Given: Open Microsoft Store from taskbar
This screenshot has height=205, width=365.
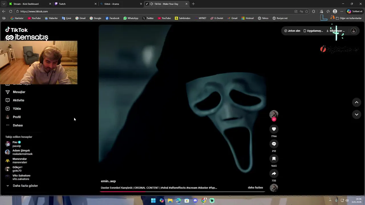Looking at the screenshot, I should tap(187, 200).
